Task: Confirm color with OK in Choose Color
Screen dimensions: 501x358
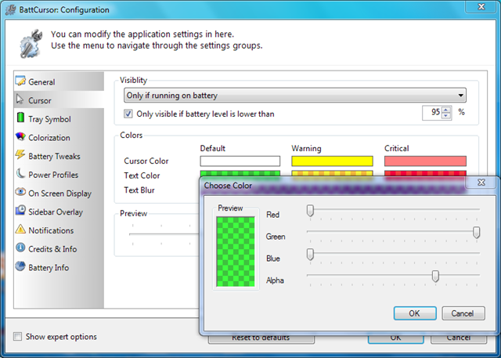Action: pyautogui.click(x=415, y=313)
